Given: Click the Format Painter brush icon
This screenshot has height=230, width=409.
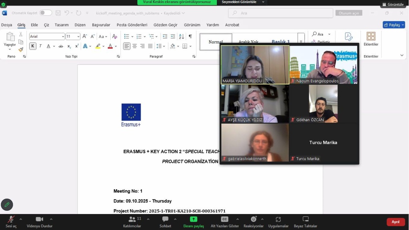Looking at the screenshot, I should point(21,50).
